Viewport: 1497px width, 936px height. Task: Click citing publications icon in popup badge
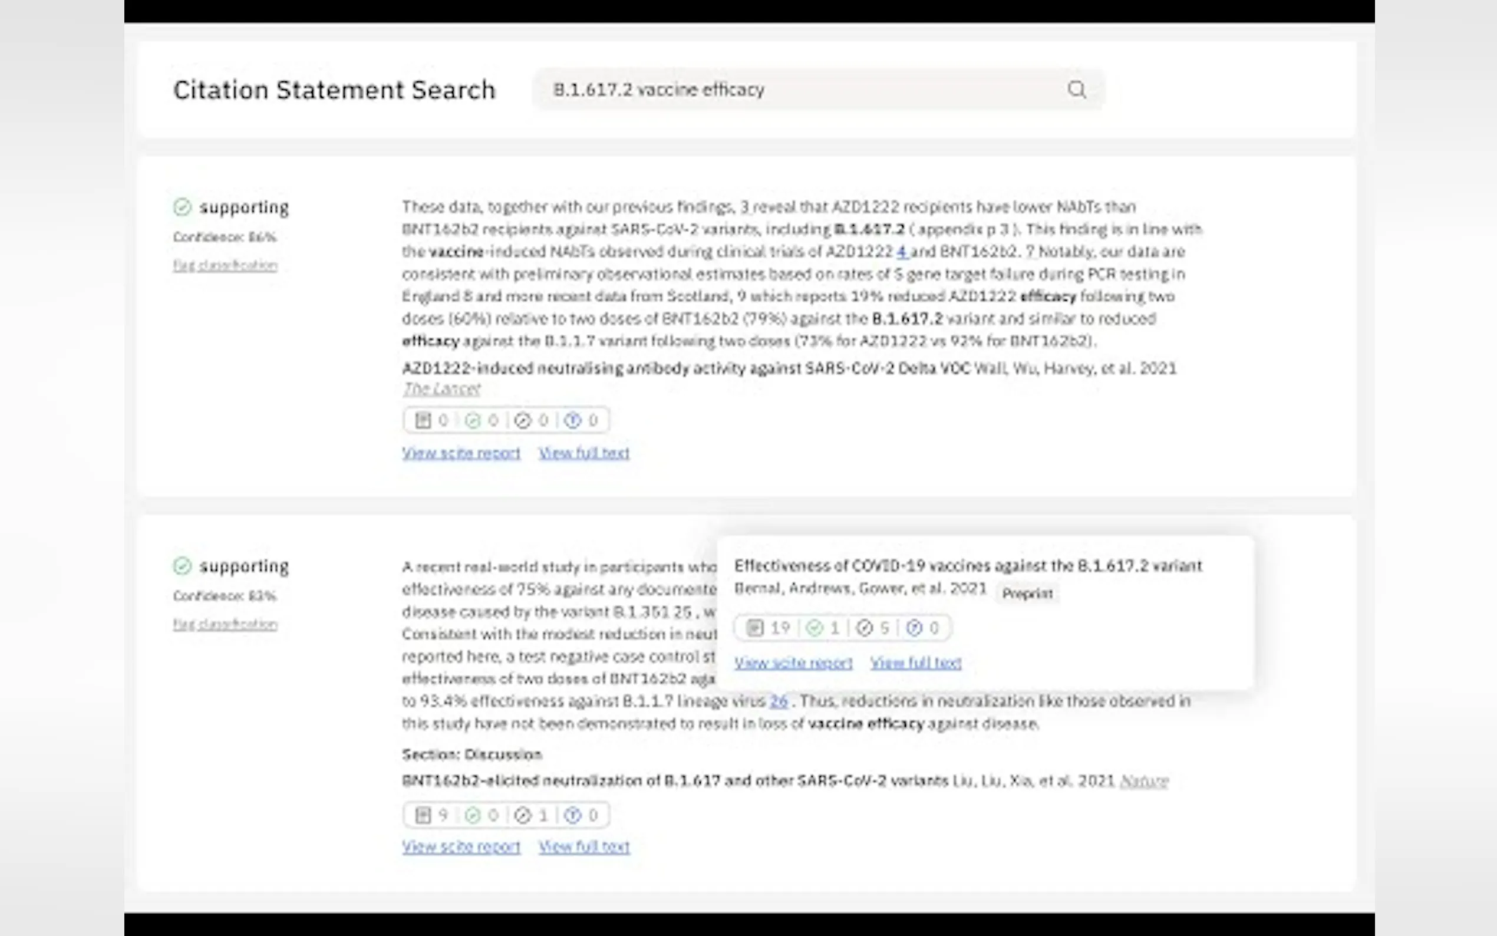click(754, 628)
